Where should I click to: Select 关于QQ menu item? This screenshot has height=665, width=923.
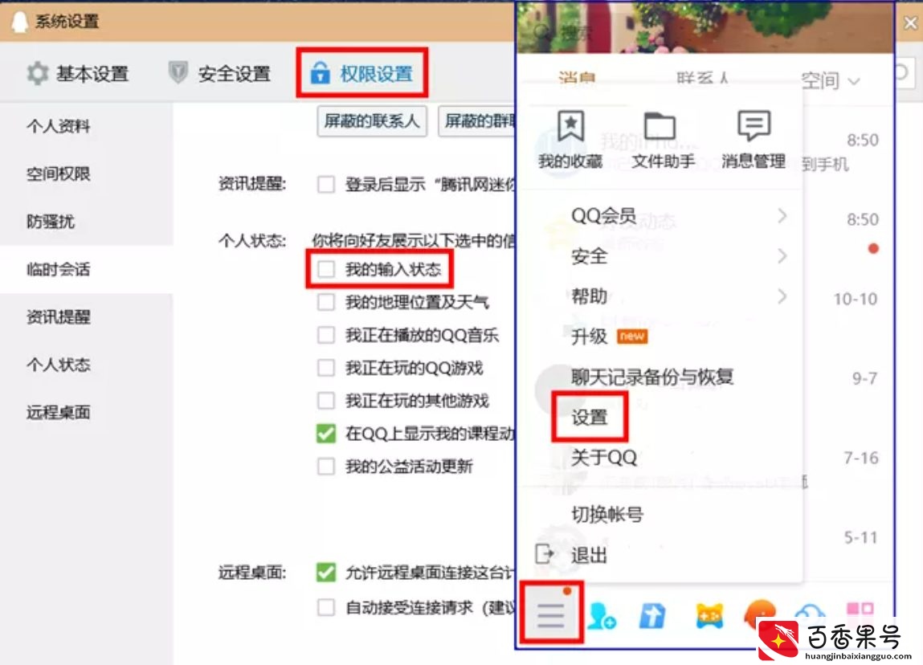[x=604, y=457]
